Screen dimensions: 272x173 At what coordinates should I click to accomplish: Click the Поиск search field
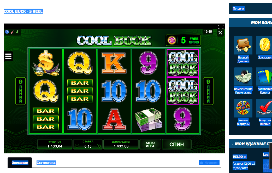point(250,9)
